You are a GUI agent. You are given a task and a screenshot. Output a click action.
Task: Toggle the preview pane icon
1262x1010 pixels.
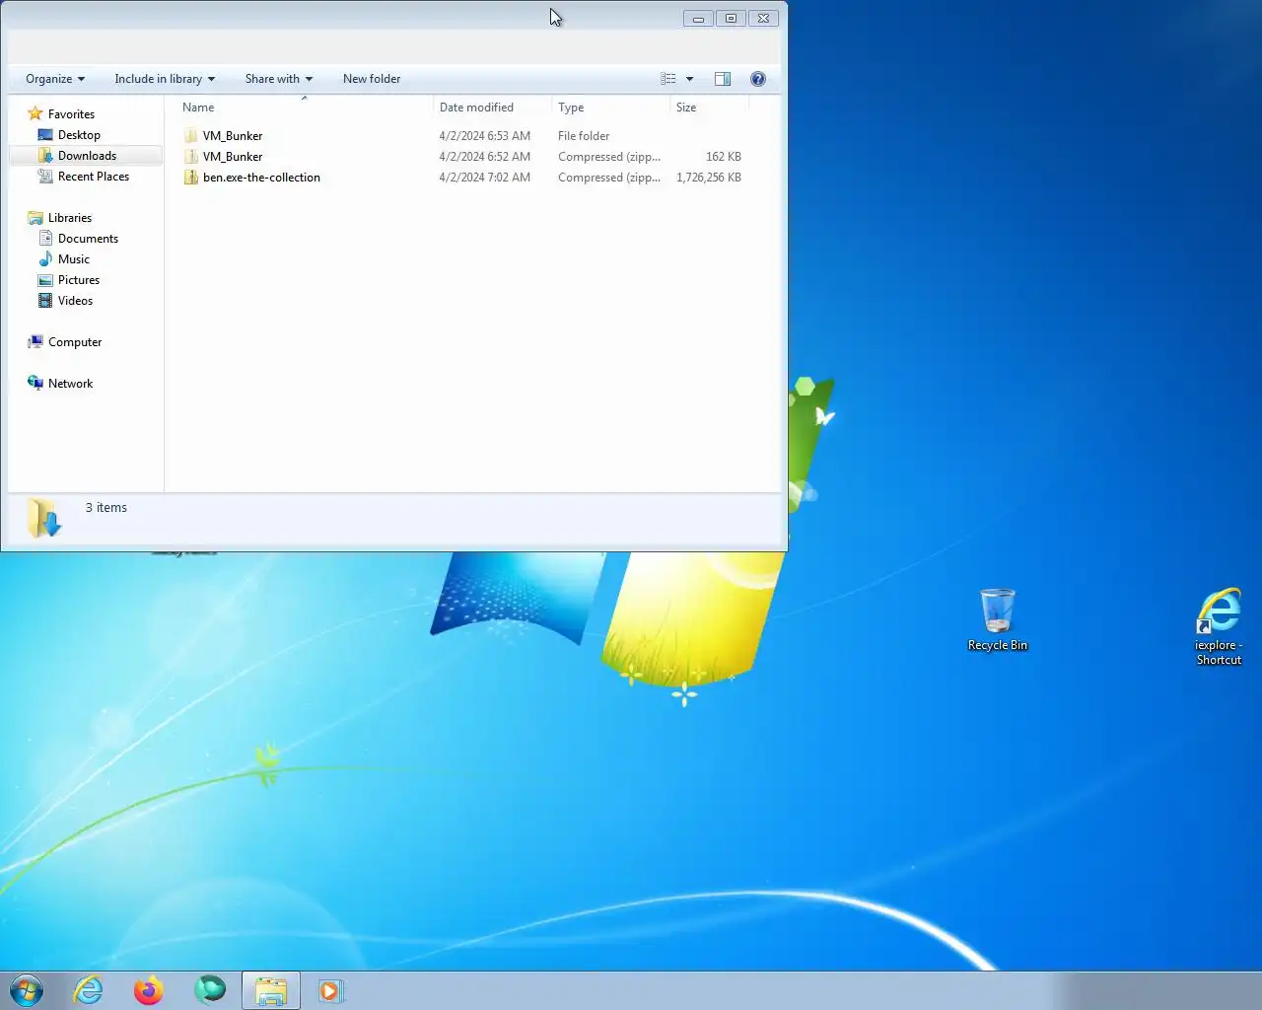(722, 79)
